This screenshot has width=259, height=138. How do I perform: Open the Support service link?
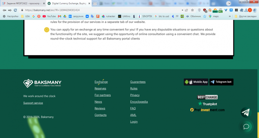click(x=33, y=103)
